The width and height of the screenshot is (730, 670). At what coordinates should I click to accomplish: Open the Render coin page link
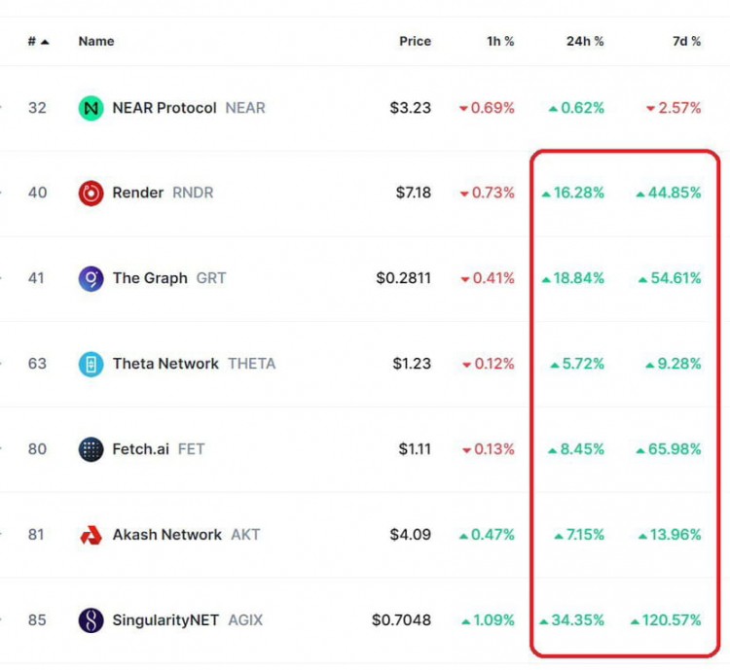[x=138, y=193]
